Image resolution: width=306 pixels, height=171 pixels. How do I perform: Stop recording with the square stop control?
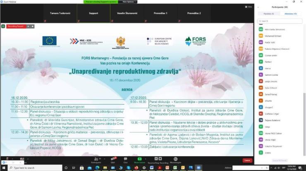(x=32, y=26)
